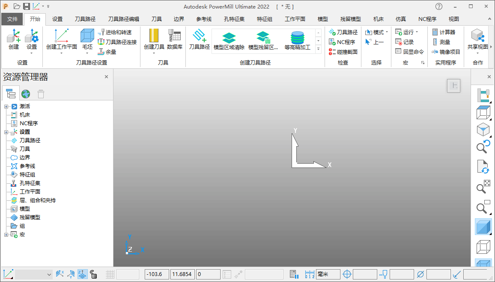Click the zoom box magnifier icon

(483, 207)
